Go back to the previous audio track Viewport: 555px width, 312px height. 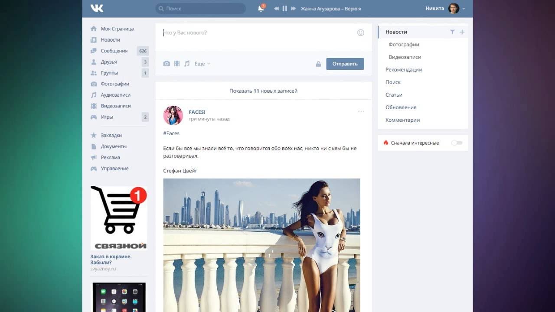click(x=276, y=9)
